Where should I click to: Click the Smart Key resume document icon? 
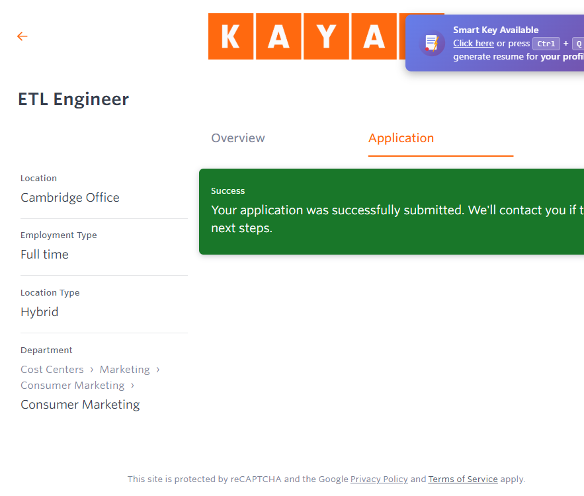pyautogui.click(x=432, y=43)
